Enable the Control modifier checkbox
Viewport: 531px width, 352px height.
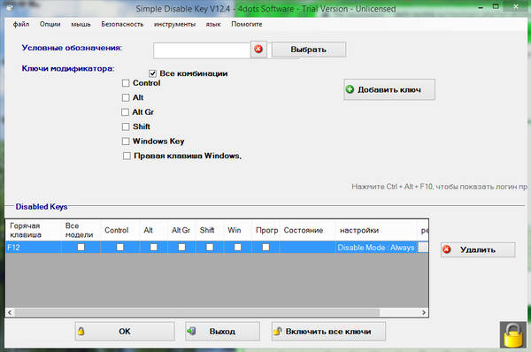click(x=126, y=83)
